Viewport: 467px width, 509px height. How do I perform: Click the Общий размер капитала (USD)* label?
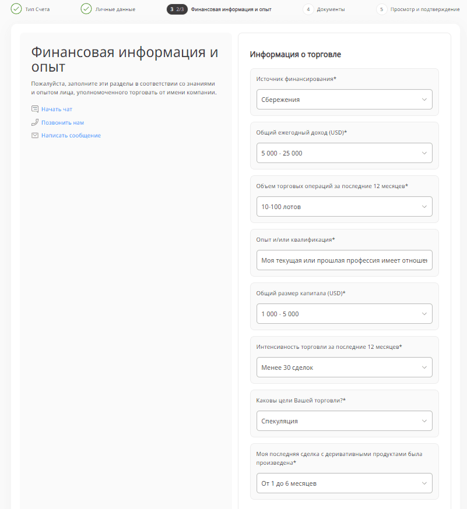pos(301,293)
